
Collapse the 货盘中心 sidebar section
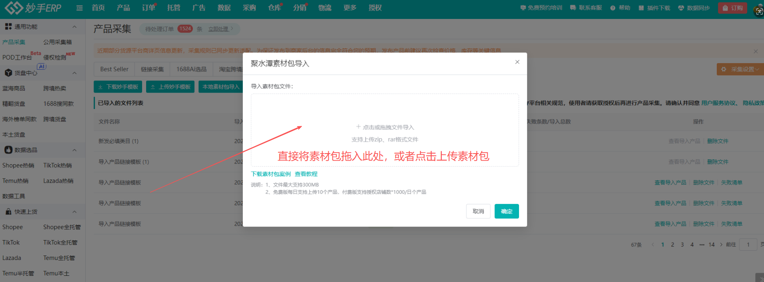tap(75, 73)
